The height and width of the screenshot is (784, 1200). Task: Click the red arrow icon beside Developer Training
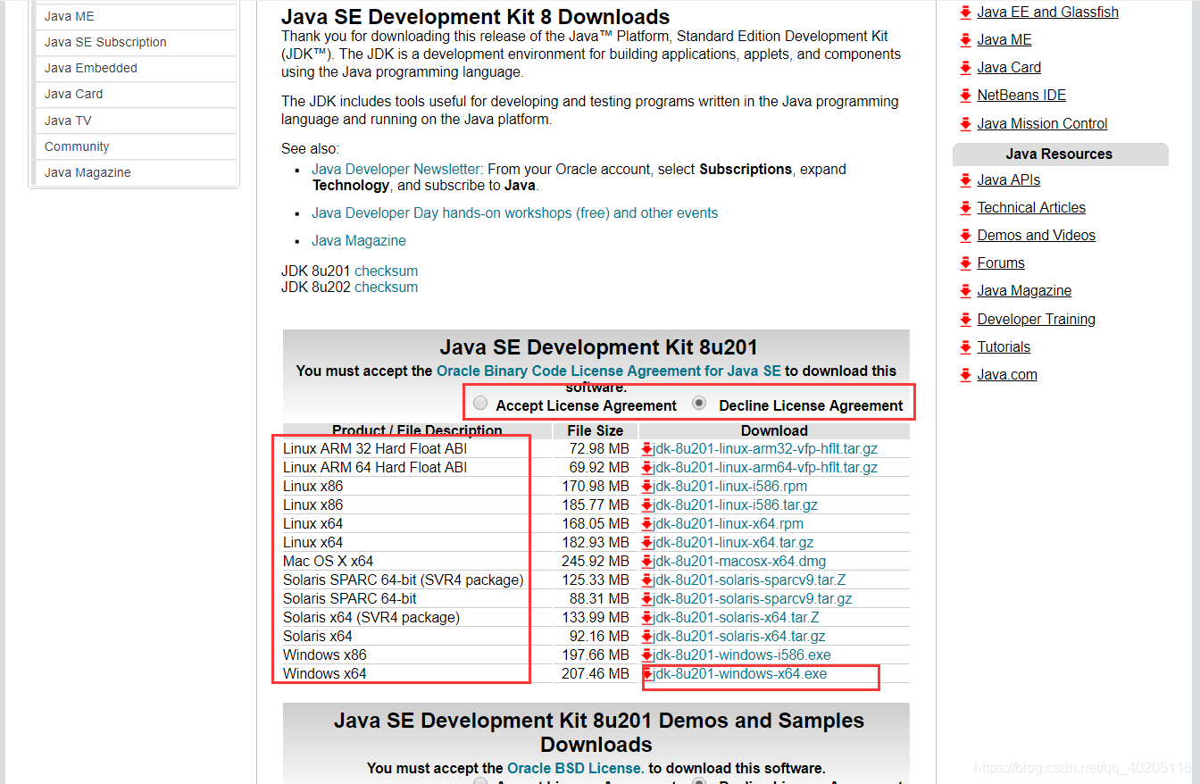pos(965,320)
